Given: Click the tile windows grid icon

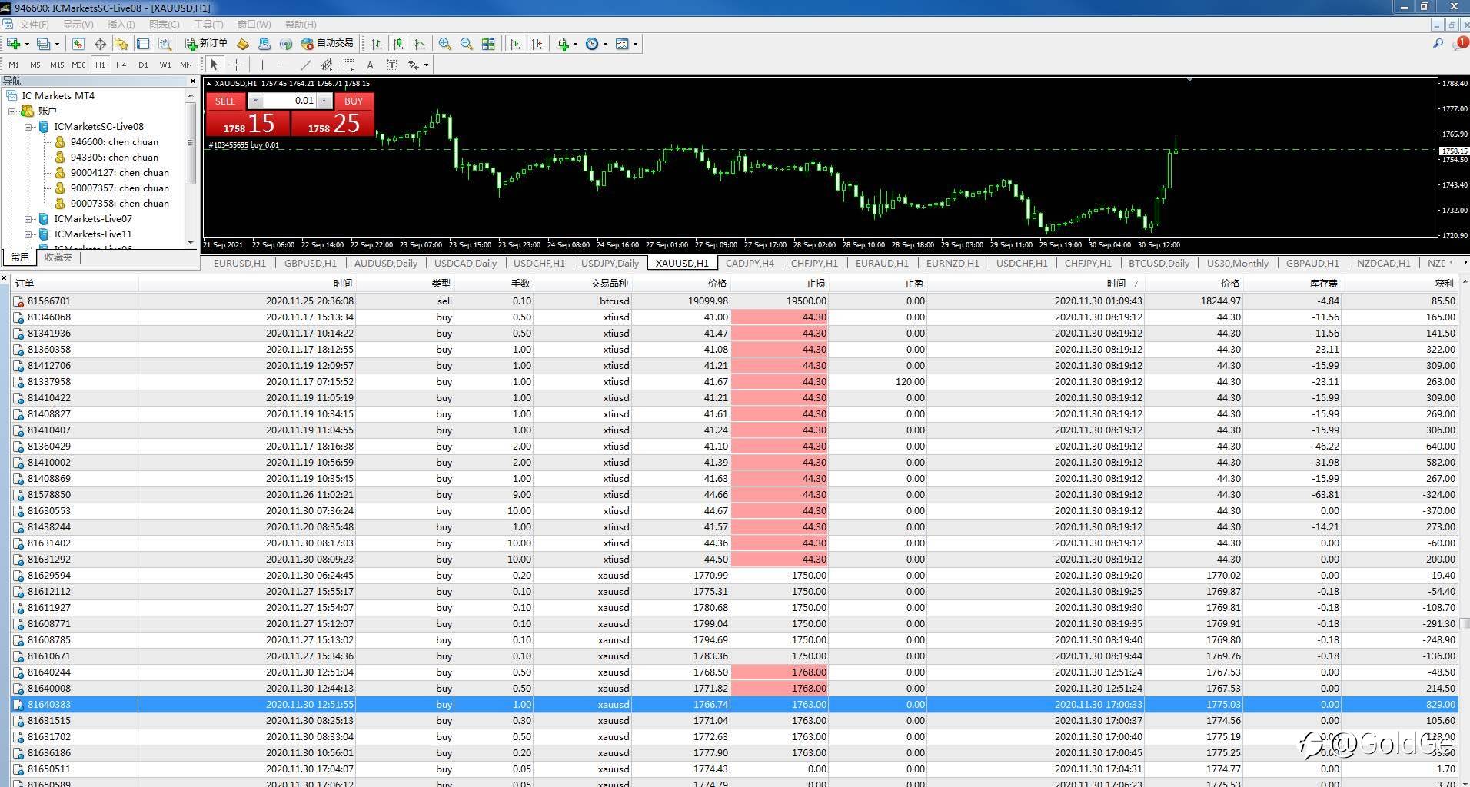Looking at the screenshot, I should pos(488,44).
